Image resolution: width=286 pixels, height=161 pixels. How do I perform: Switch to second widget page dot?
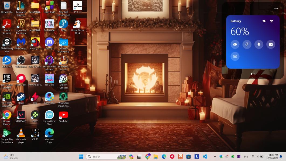tap(254, 74)
